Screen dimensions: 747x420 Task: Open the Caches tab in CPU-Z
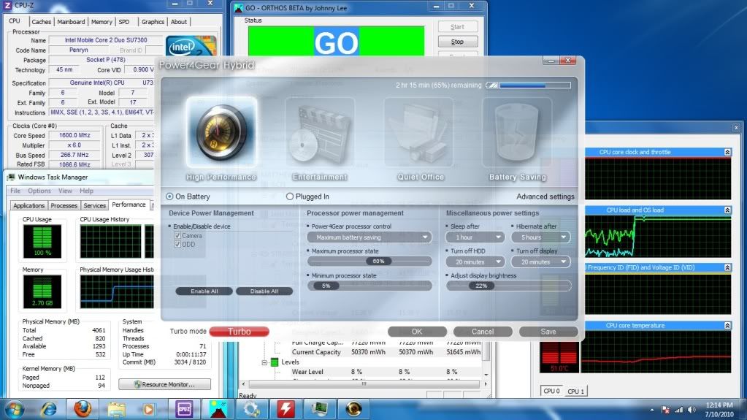click(42, 22)
